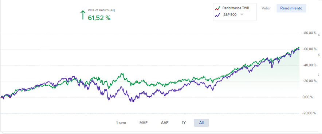Click the Performance TWR legend line icon
Viewport: 322px width, 134px height.
pos(217,8)
